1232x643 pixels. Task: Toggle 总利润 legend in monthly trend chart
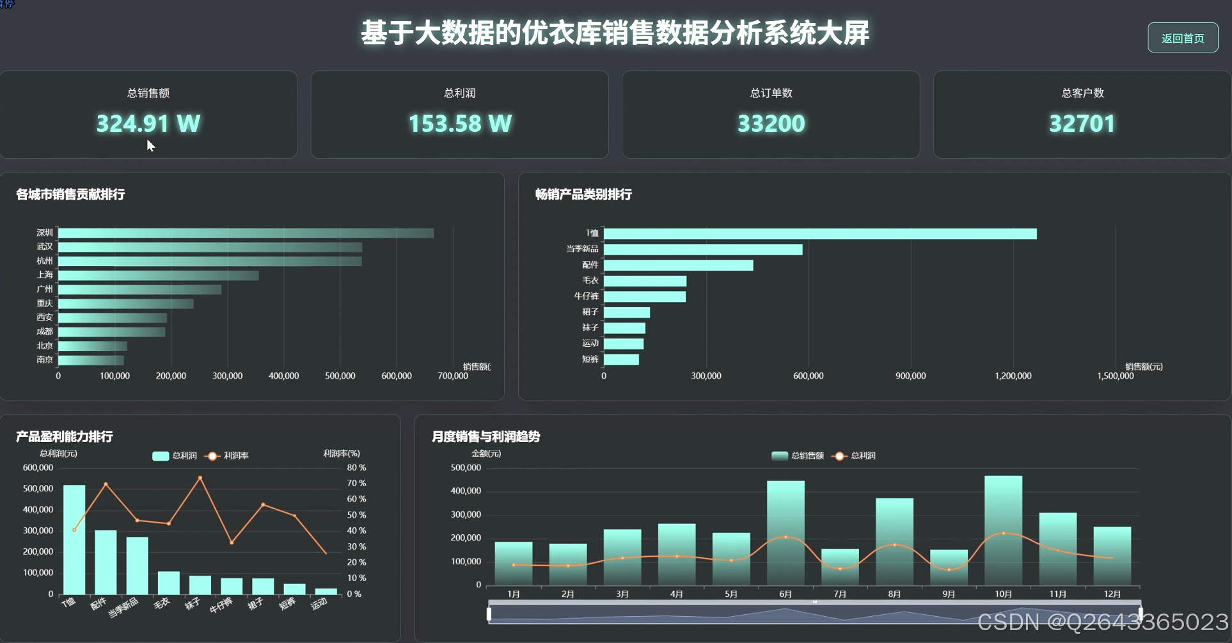point(853,456)
